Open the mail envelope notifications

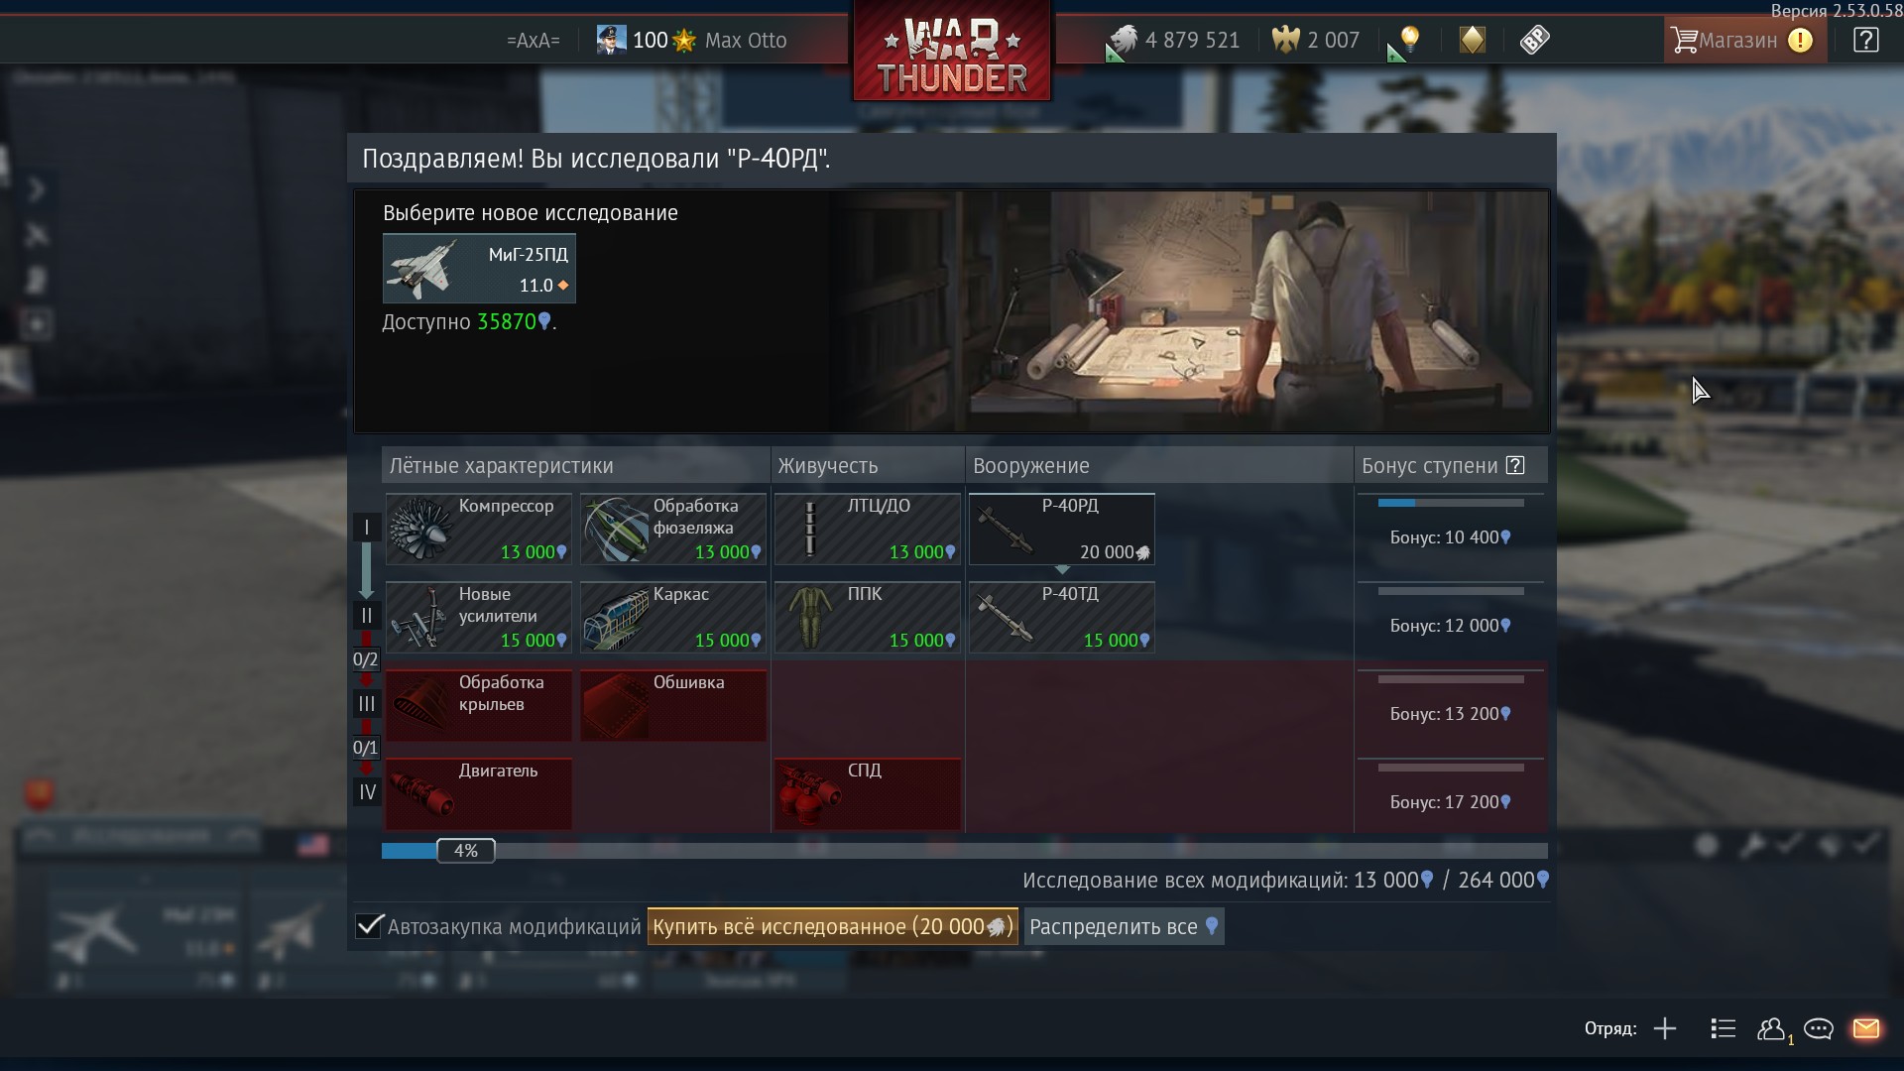pyautogui.click(x=1865, y=1028)
